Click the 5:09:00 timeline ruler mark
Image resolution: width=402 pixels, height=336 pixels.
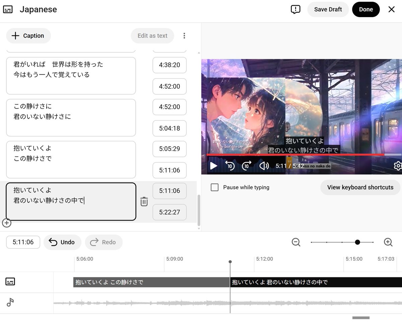(x=175, y=259)
